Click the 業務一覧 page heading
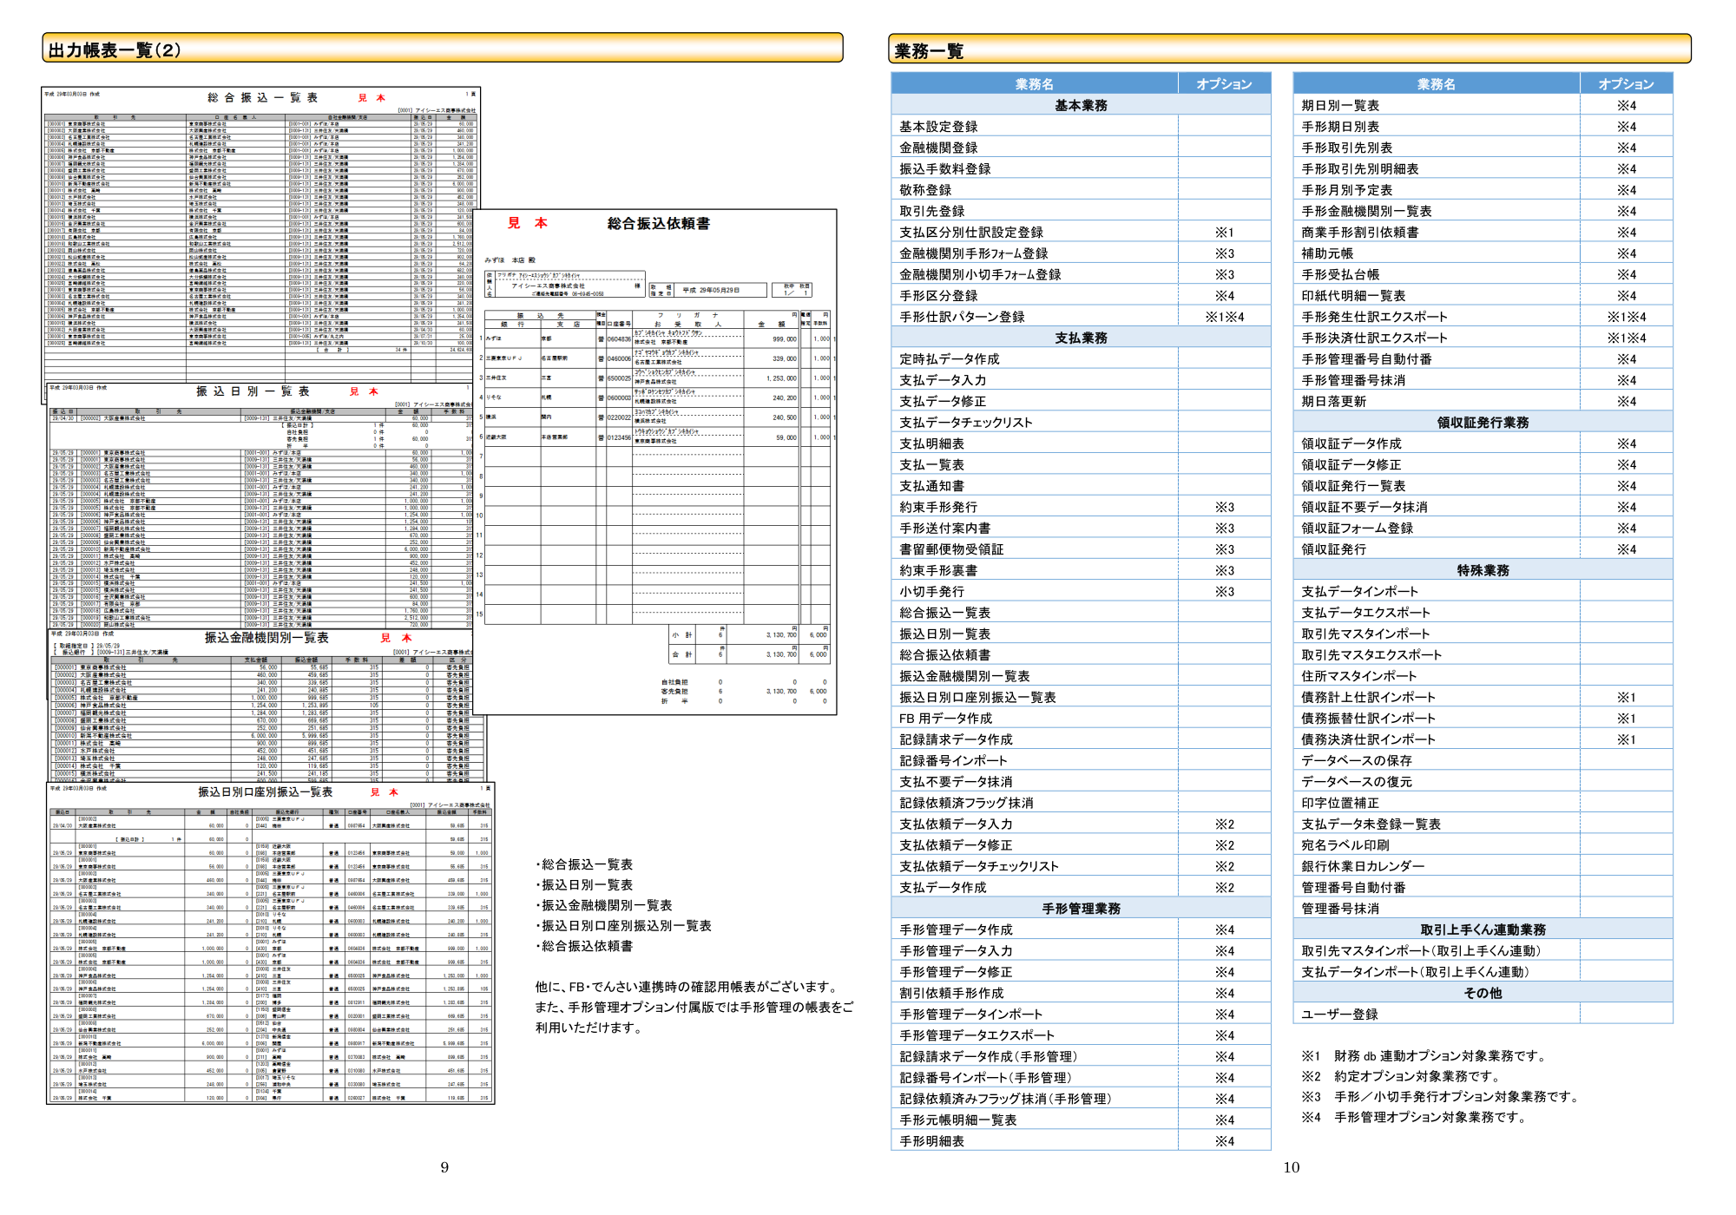 coord(1290,50)
